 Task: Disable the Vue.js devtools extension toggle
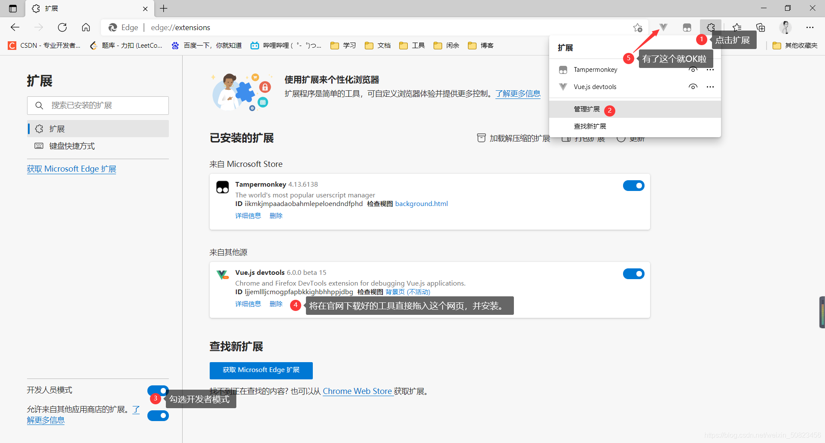[633, 274]
